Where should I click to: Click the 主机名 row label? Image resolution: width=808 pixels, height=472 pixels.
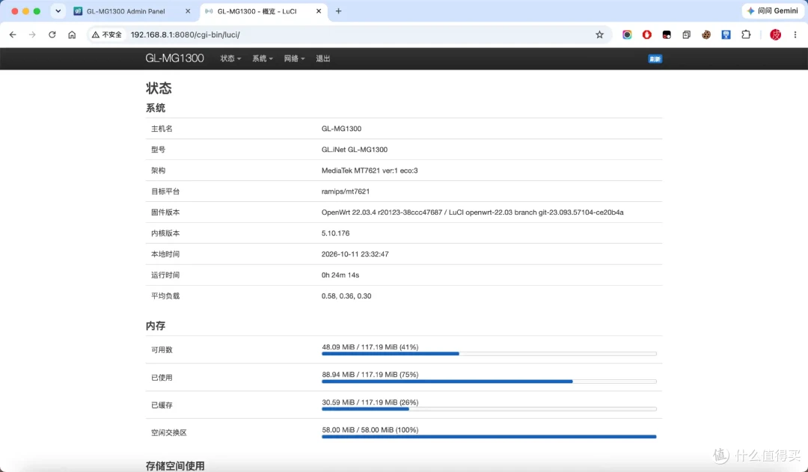[162, 129]
